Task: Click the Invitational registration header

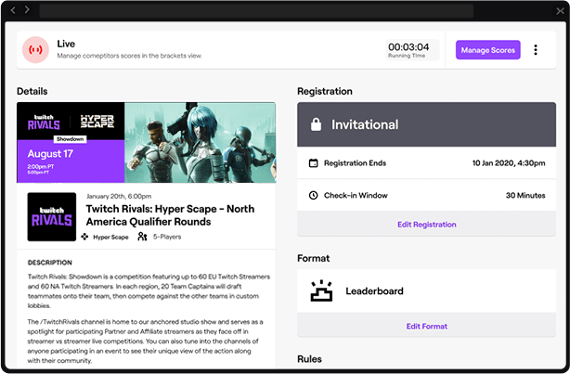Action: tap(428, 124)
